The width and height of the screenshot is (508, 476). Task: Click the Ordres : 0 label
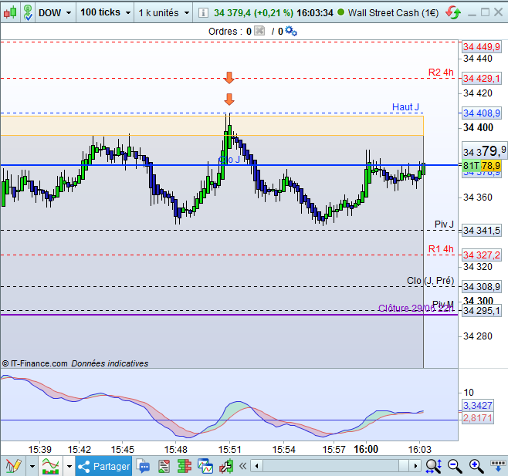pyautogui.click(x=230, y=31)
